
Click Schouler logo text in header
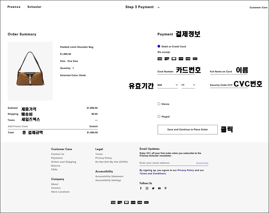34,7
